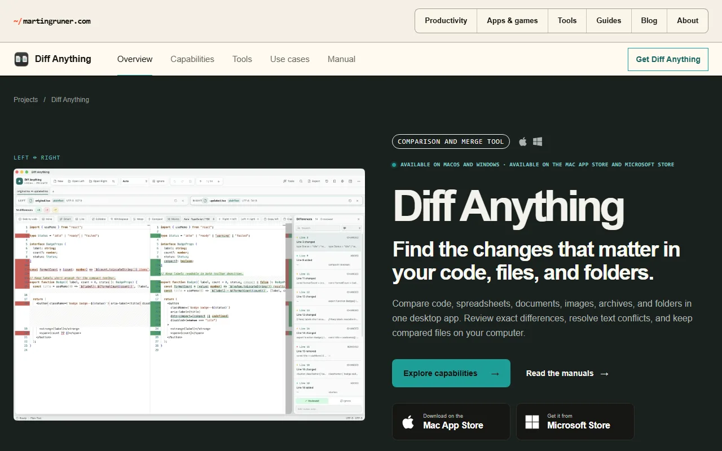Open the Manual tab
This screenshot has height=451, width=722.
click(x=341, y=59)
